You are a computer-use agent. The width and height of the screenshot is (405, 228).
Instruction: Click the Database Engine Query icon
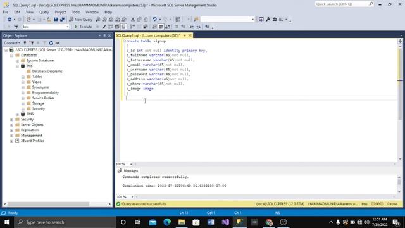tap(98, 20)
